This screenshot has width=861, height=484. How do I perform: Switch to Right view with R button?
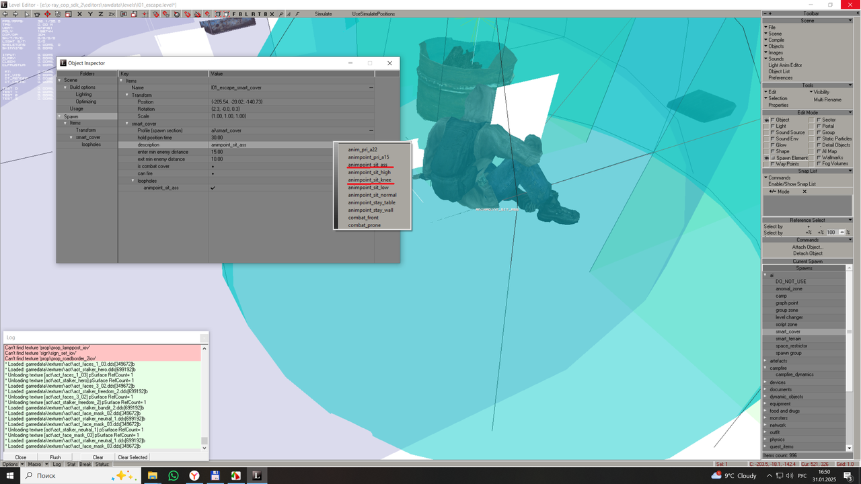click(253, 14)
